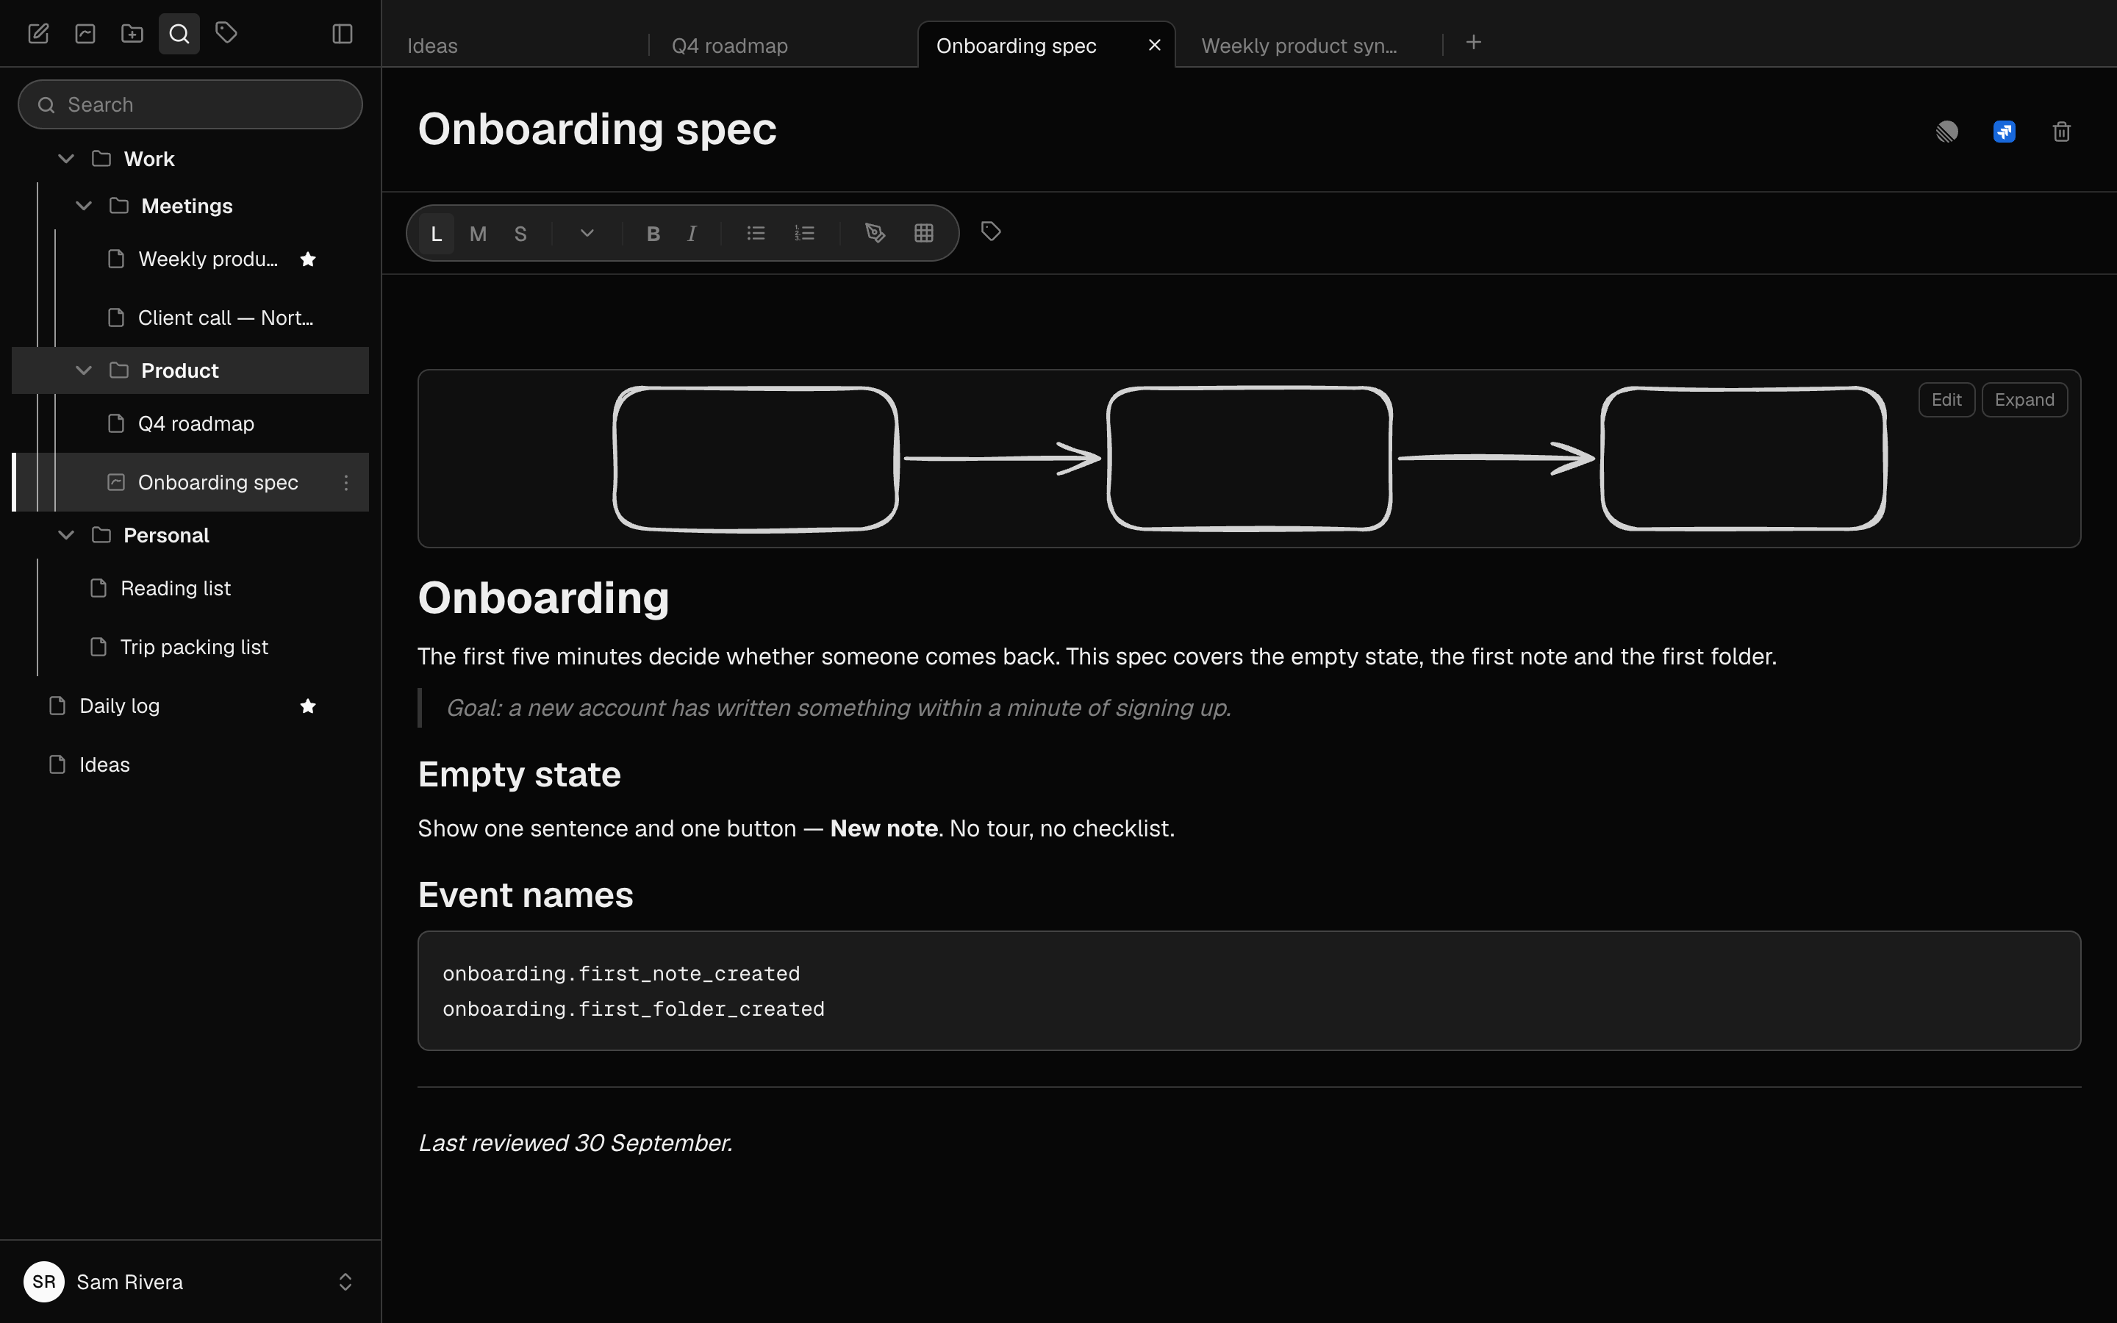
Task: Click the Search input field
Action: click(190, 105)
